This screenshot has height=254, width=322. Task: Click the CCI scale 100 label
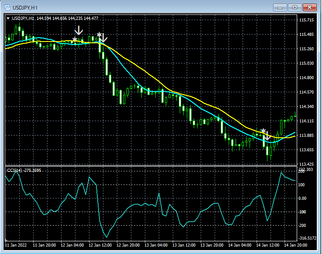click(301, 185)
